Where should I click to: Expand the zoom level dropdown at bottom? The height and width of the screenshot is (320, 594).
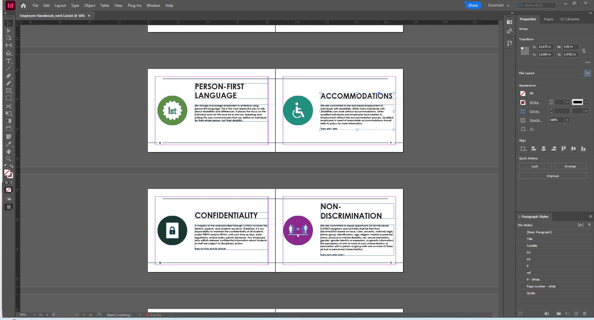(x=34, y=315)
